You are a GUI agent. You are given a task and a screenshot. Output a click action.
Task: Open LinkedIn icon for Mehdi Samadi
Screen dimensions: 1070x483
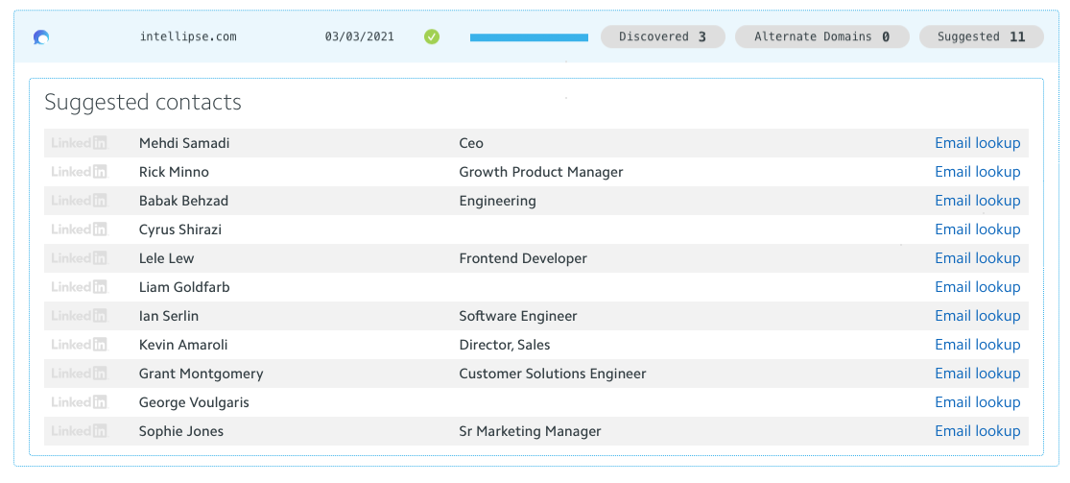coord(79,143)
